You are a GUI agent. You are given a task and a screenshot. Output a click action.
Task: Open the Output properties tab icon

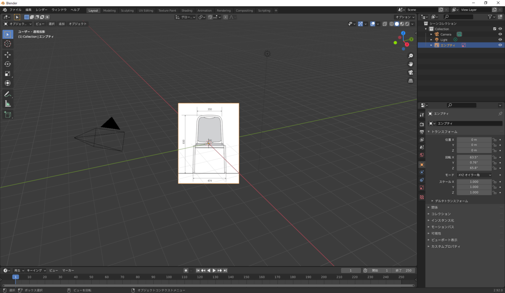422,132
